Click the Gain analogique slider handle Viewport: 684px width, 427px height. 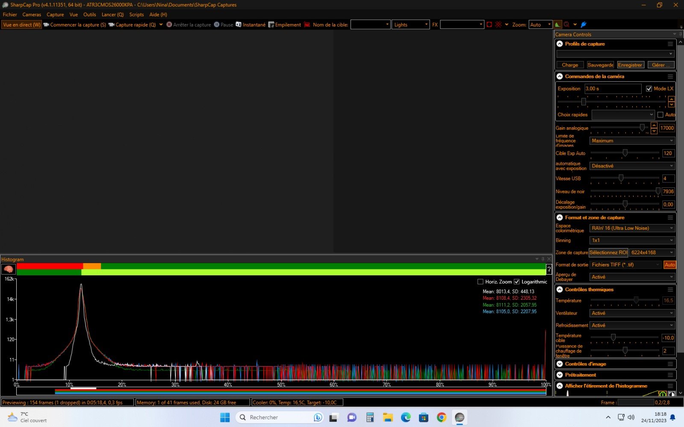coord(642,128)
